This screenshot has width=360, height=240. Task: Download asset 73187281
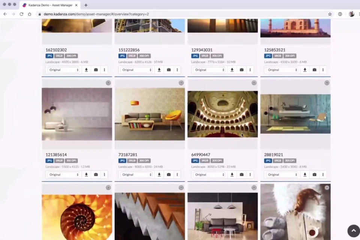click(x=159, y=174)
